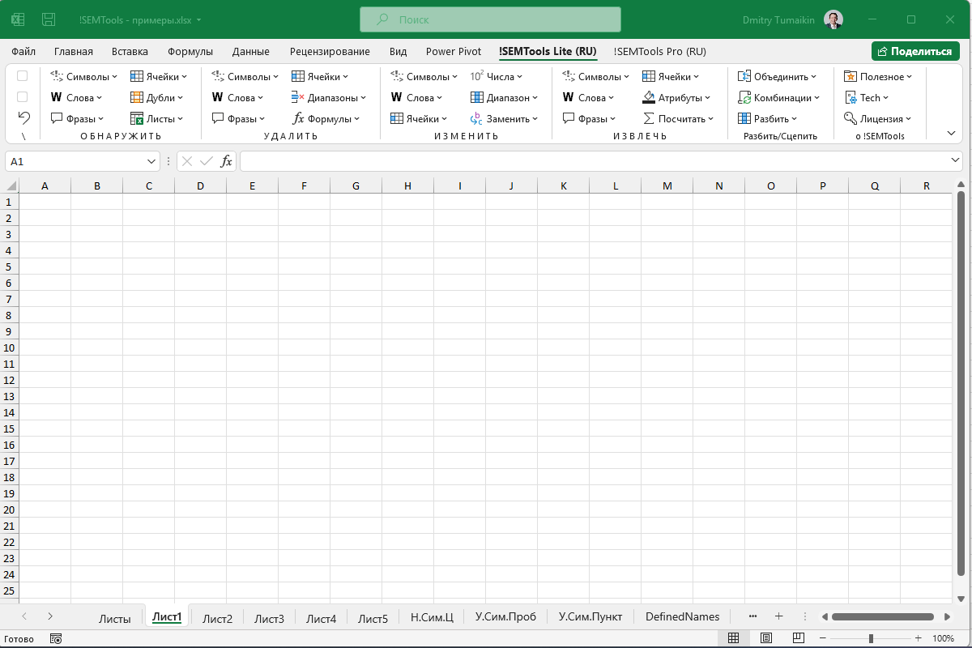Switch to Page Layout view in the status bar

click(765, 638)
